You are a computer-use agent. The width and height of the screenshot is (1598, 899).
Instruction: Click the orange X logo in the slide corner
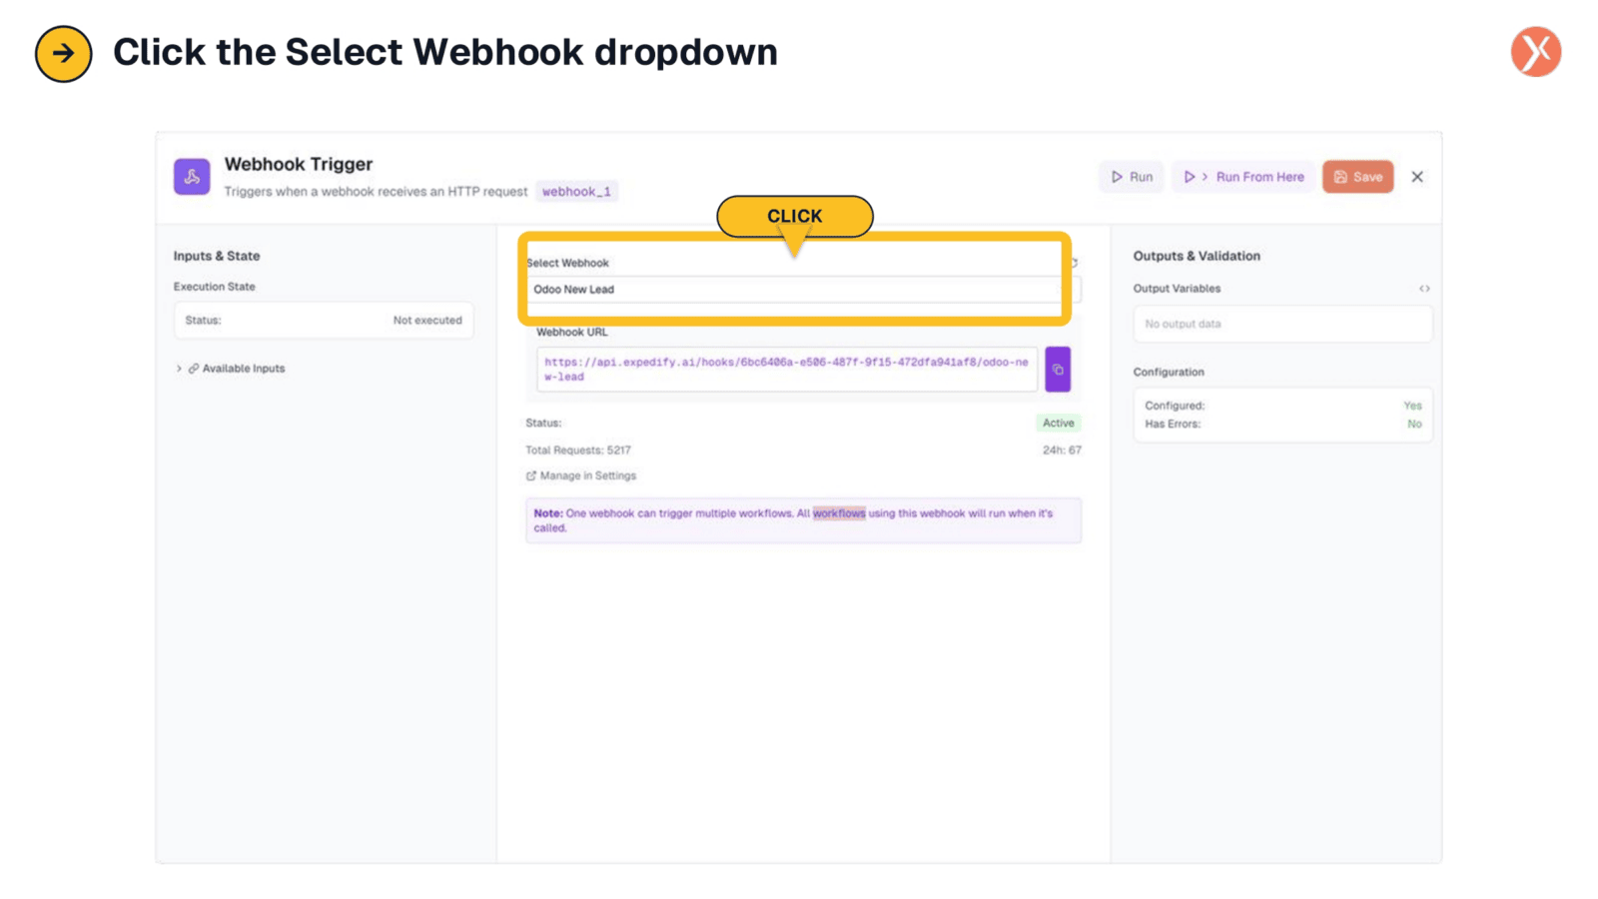pos(1536,52)
